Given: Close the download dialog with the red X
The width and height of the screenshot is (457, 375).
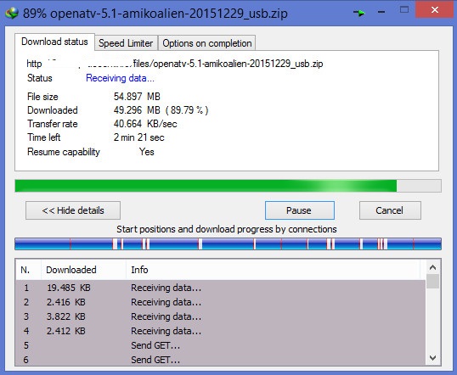Looking at the screenshot, I should 435,10.
